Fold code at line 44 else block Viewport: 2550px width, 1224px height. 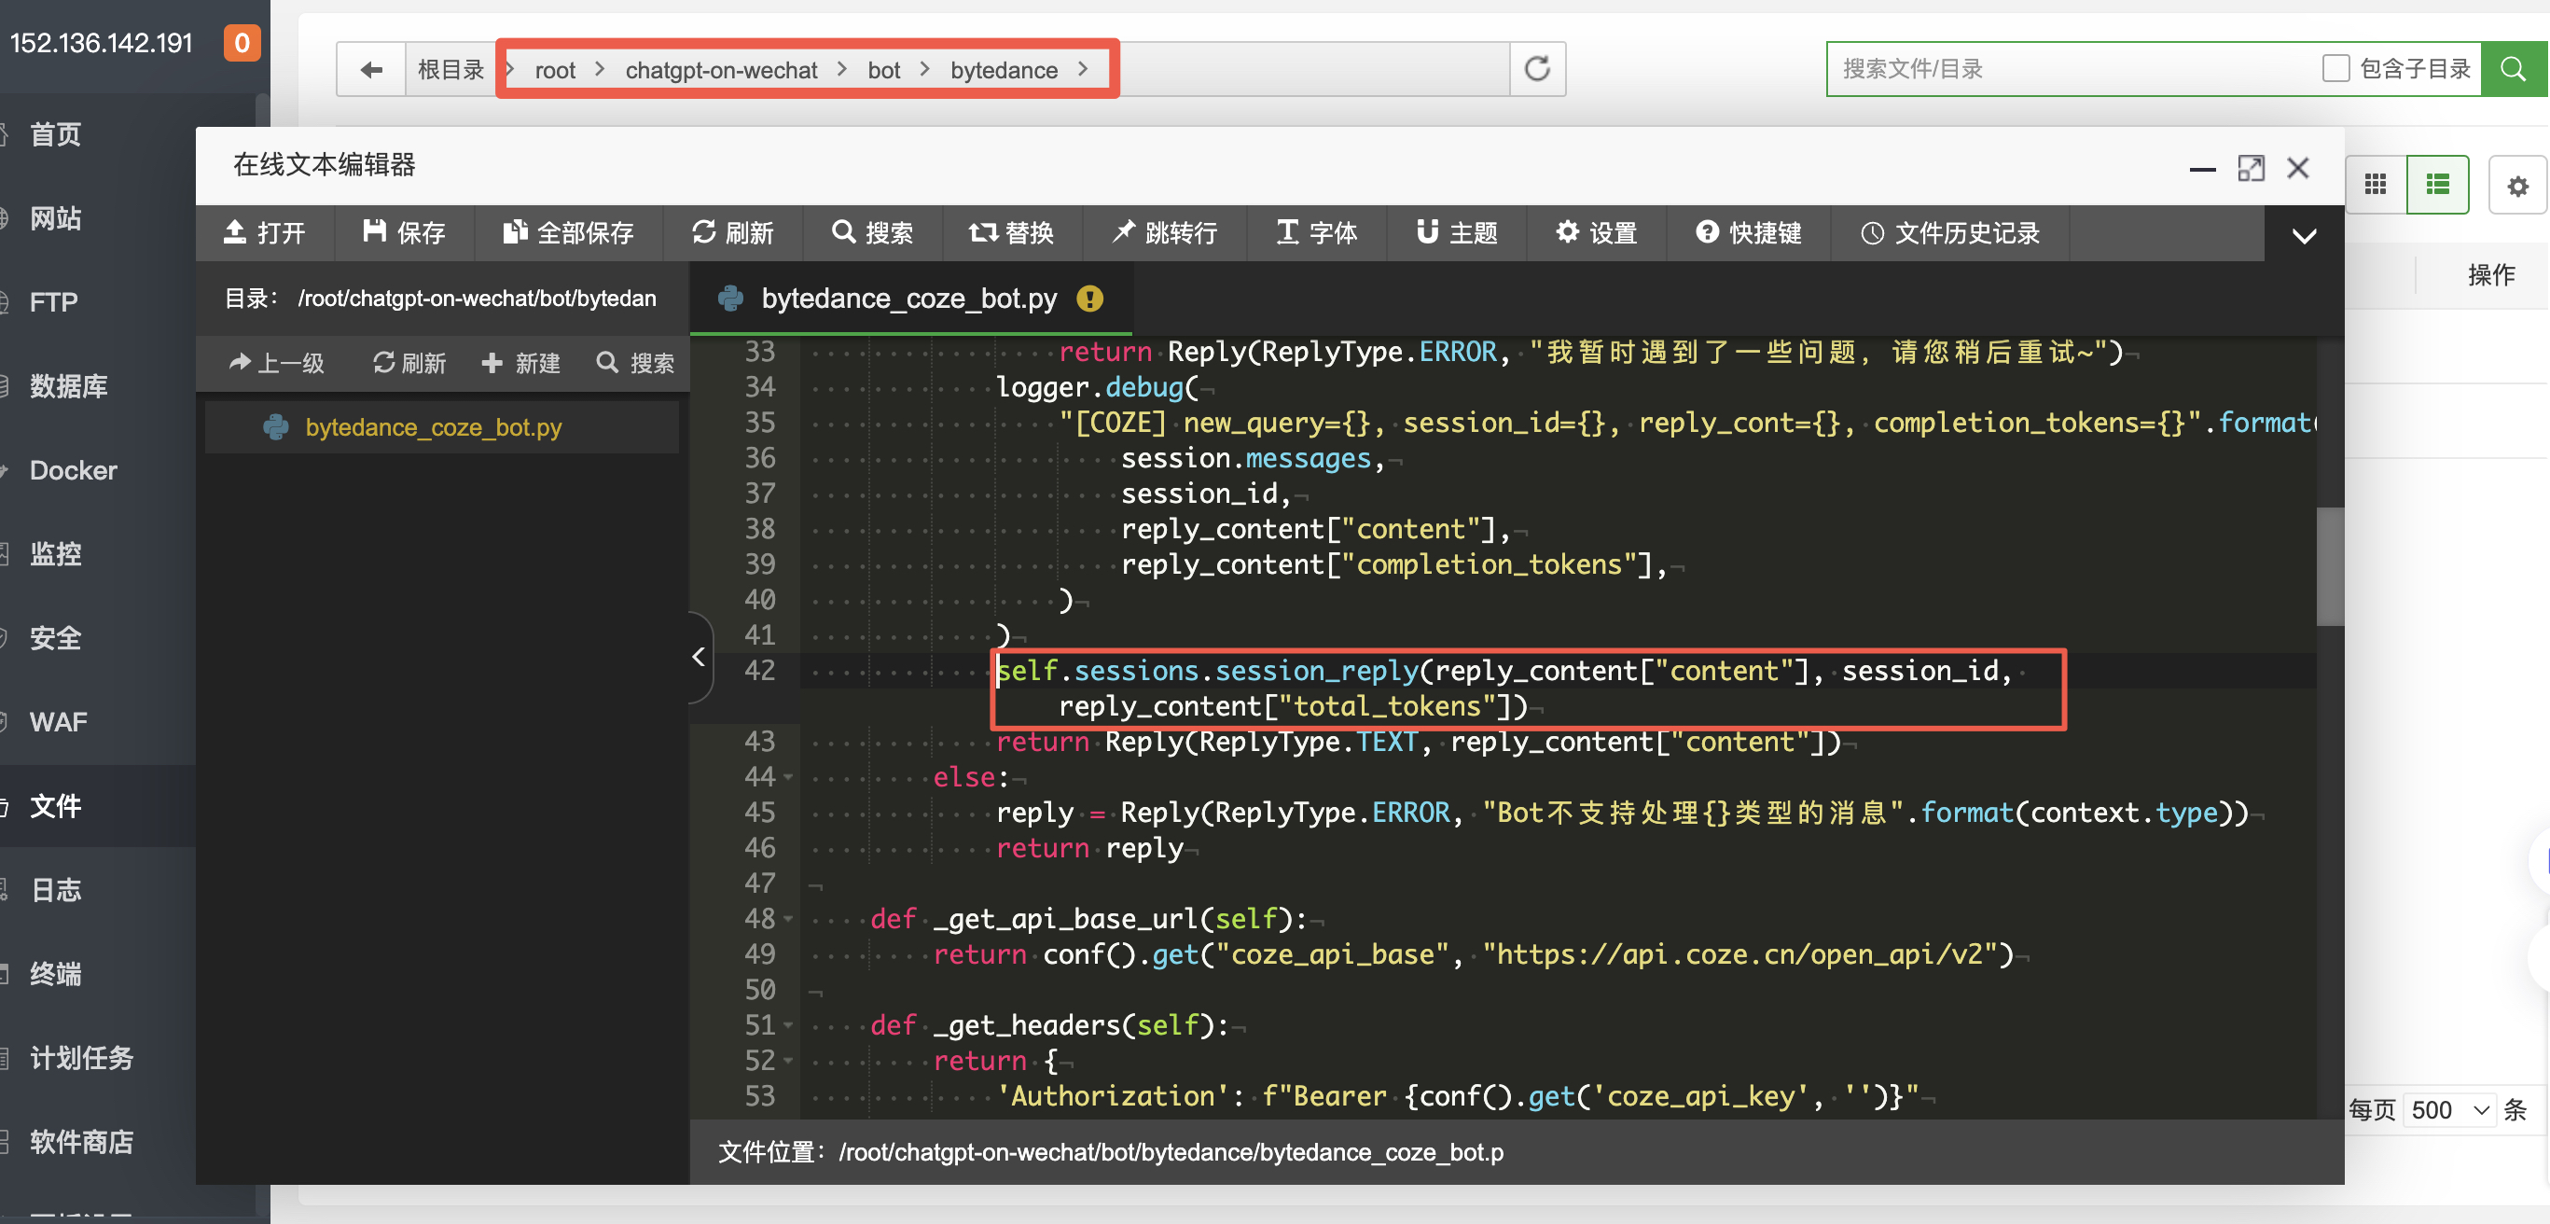(x=788, y=777)
